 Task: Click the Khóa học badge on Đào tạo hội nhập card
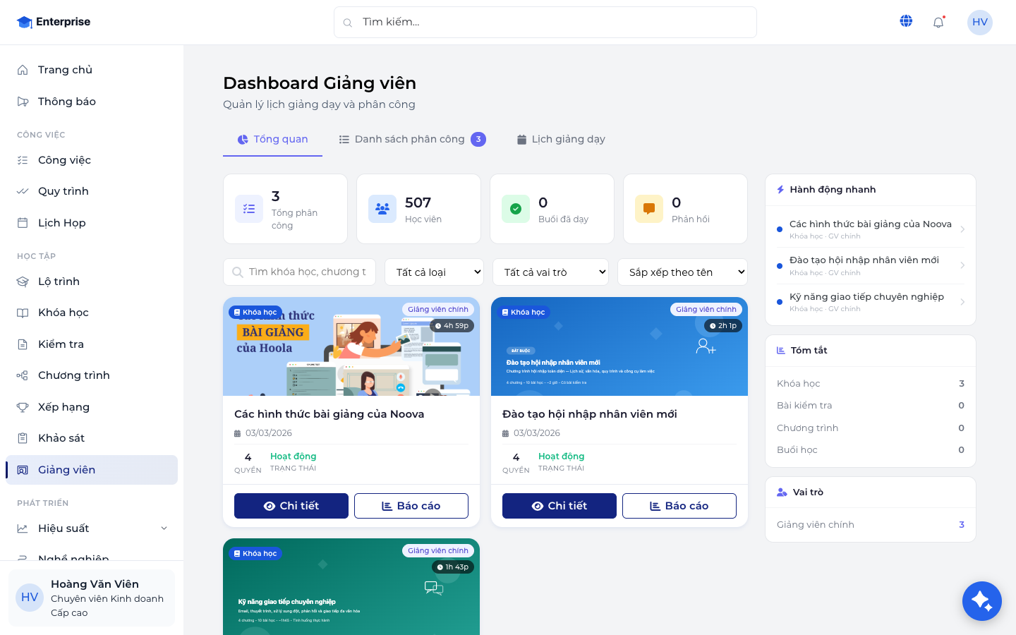[x=524, y=312]
